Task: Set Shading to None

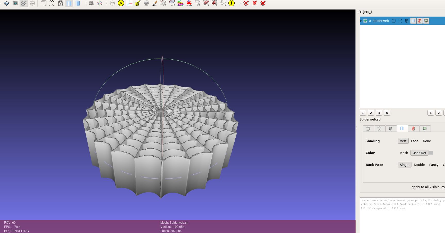Action: click(x=427, y=141)
